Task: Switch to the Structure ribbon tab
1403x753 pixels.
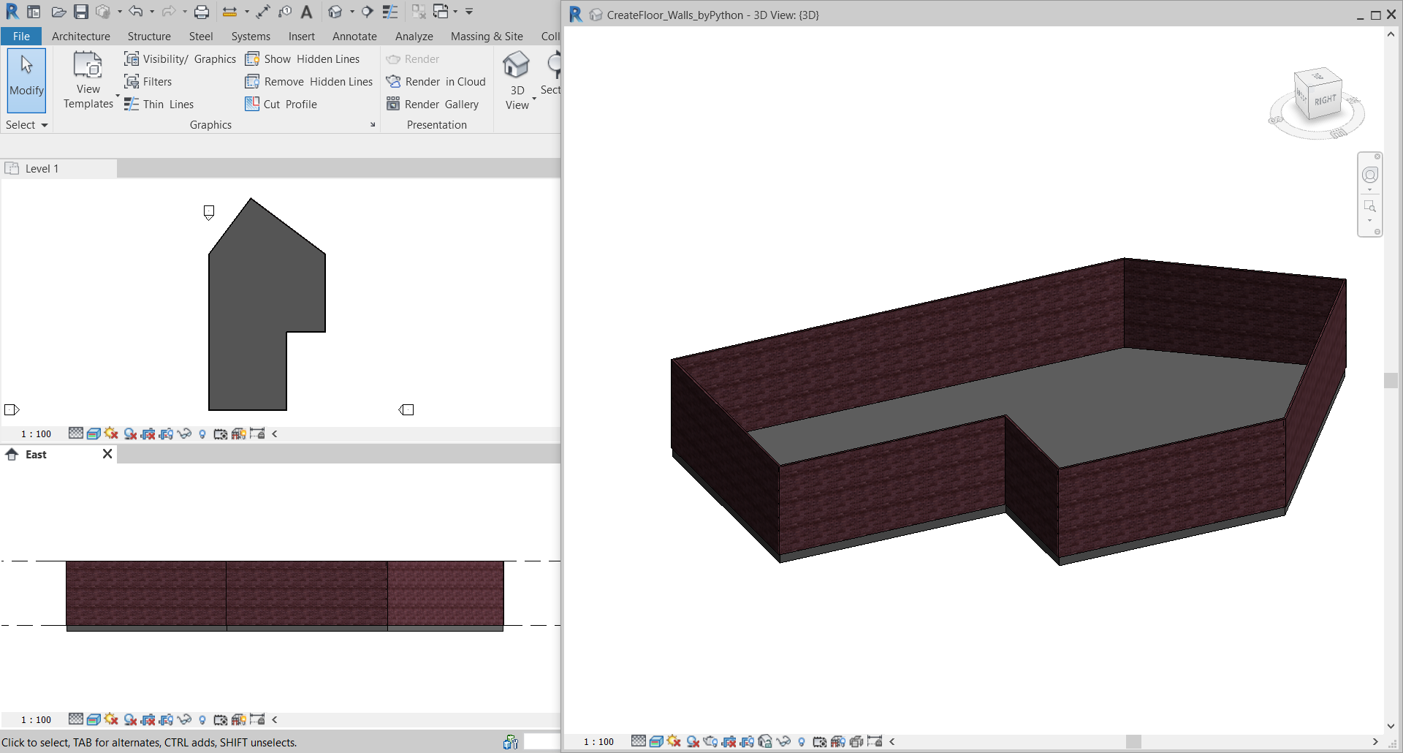Action: pyautogui.click(x=149, y=36)
